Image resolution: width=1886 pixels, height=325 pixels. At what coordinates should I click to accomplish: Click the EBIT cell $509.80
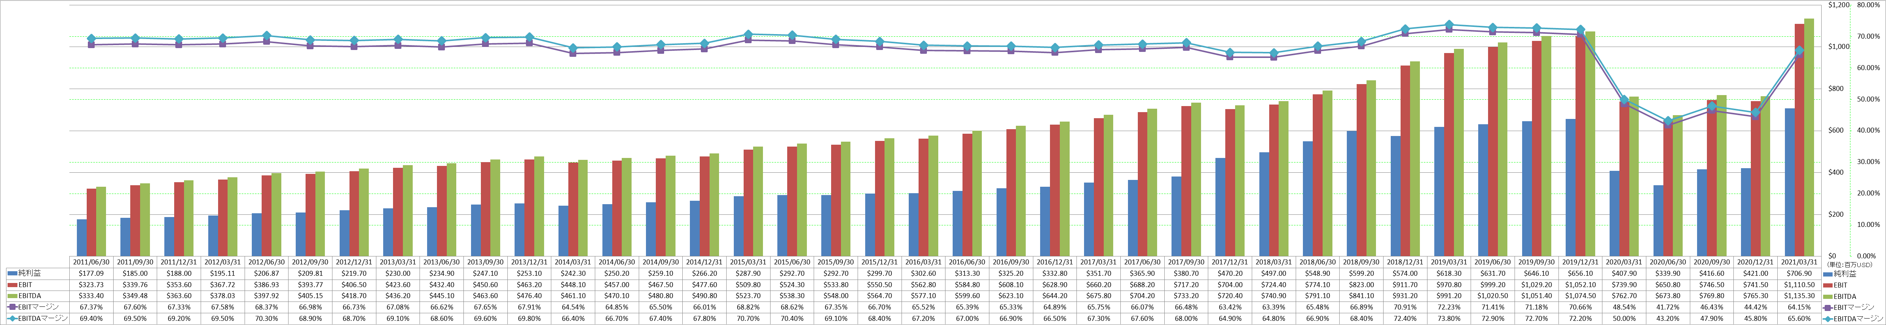748,284
